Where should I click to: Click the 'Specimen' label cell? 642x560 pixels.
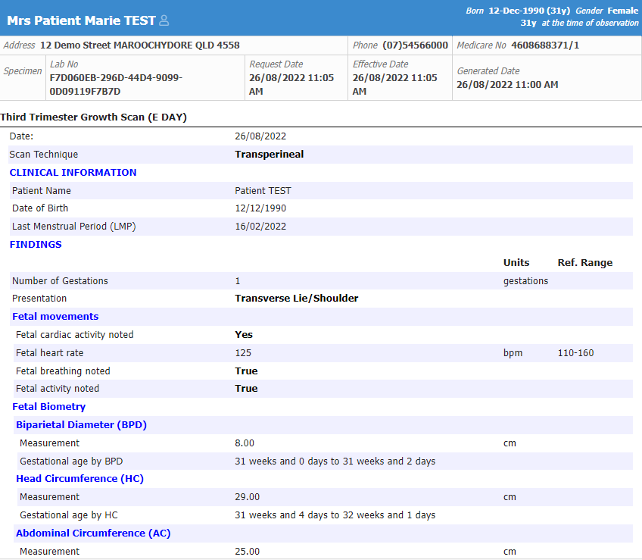[x=23, y=71]
